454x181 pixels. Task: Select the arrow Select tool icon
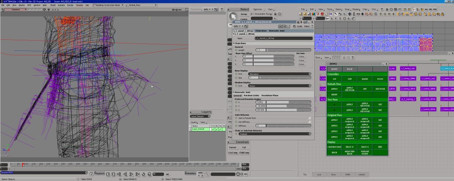coord(233,16)
